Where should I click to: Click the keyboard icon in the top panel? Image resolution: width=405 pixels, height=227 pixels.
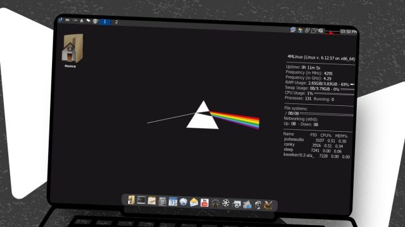coord(68,20)
